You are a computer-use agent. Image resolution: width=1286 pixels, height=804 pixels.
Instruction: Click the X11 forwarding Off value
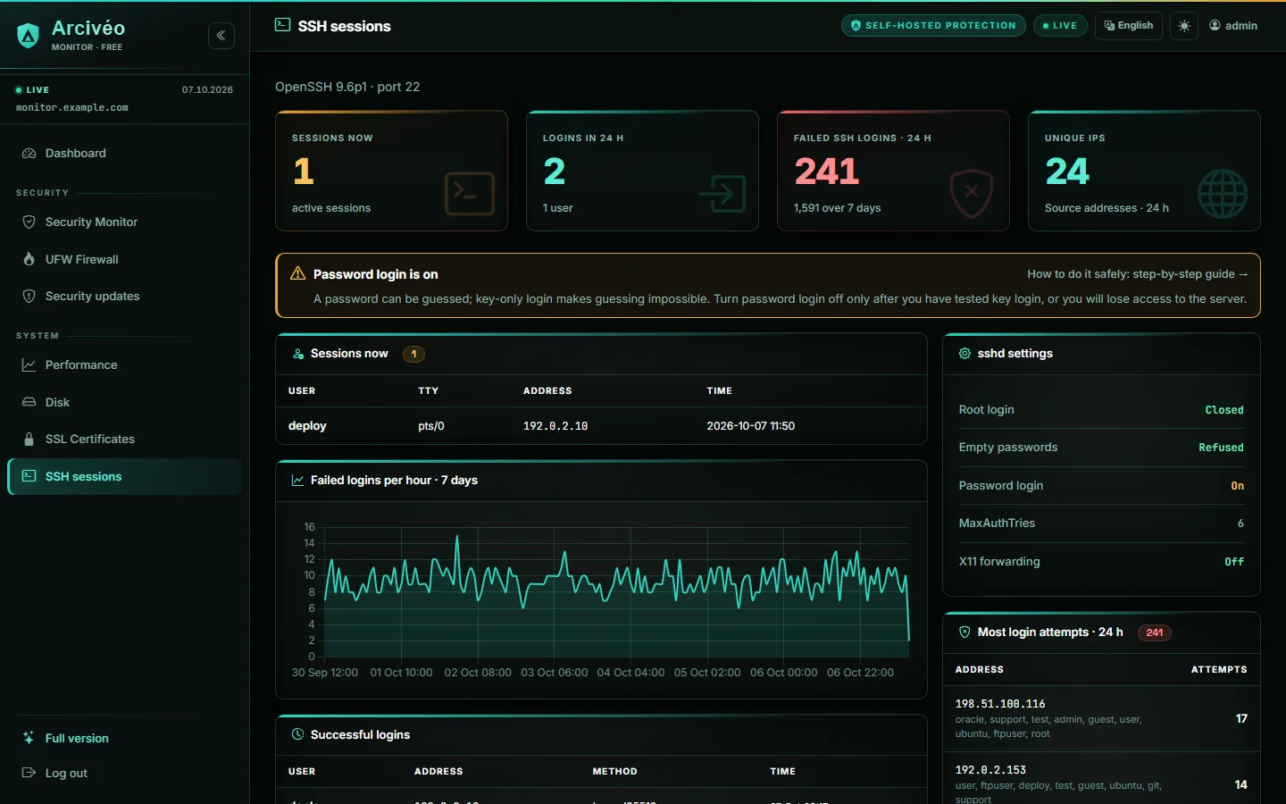tap(1234, 562)
